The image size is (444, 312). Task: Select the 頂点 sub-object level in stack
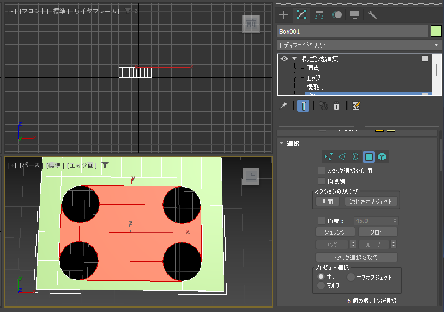313,69
